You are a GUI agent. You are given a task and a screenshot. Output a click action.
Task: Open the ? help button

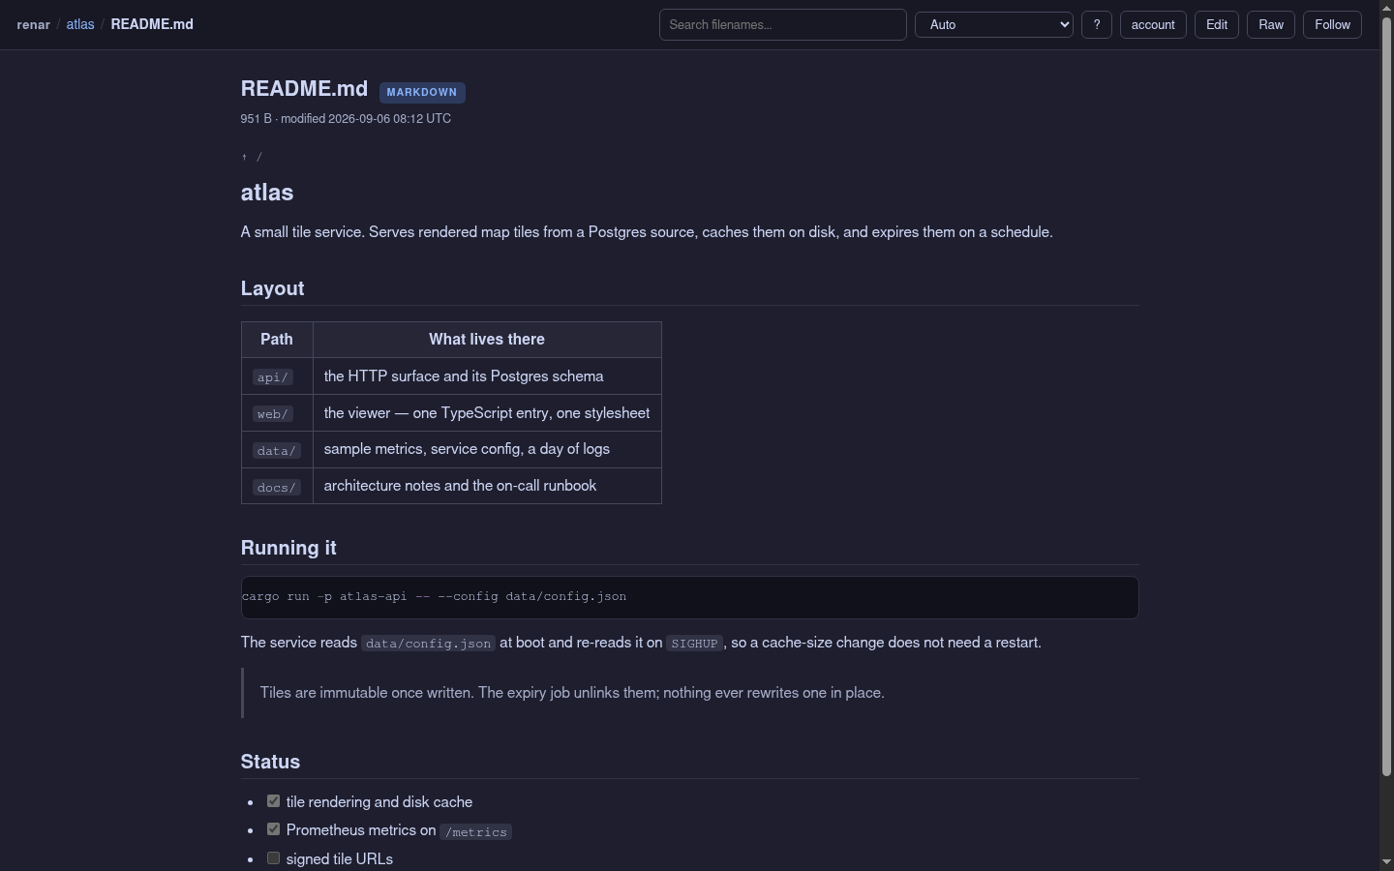1097,25
